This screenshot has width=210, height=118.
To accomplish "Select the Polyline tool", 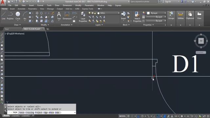I will click(x=10, y=16).
